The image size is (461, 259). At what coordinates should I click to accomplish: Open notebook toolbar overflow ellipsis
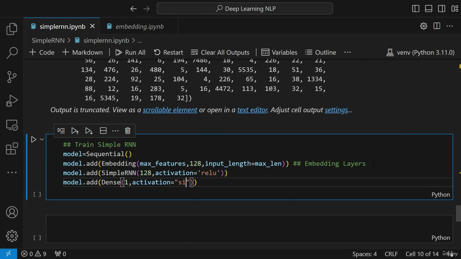point(348,52)
